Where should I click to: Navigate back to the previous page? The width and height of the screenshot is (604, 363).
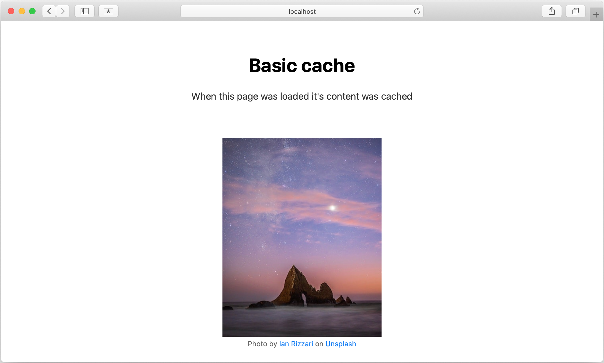(49, 11)
